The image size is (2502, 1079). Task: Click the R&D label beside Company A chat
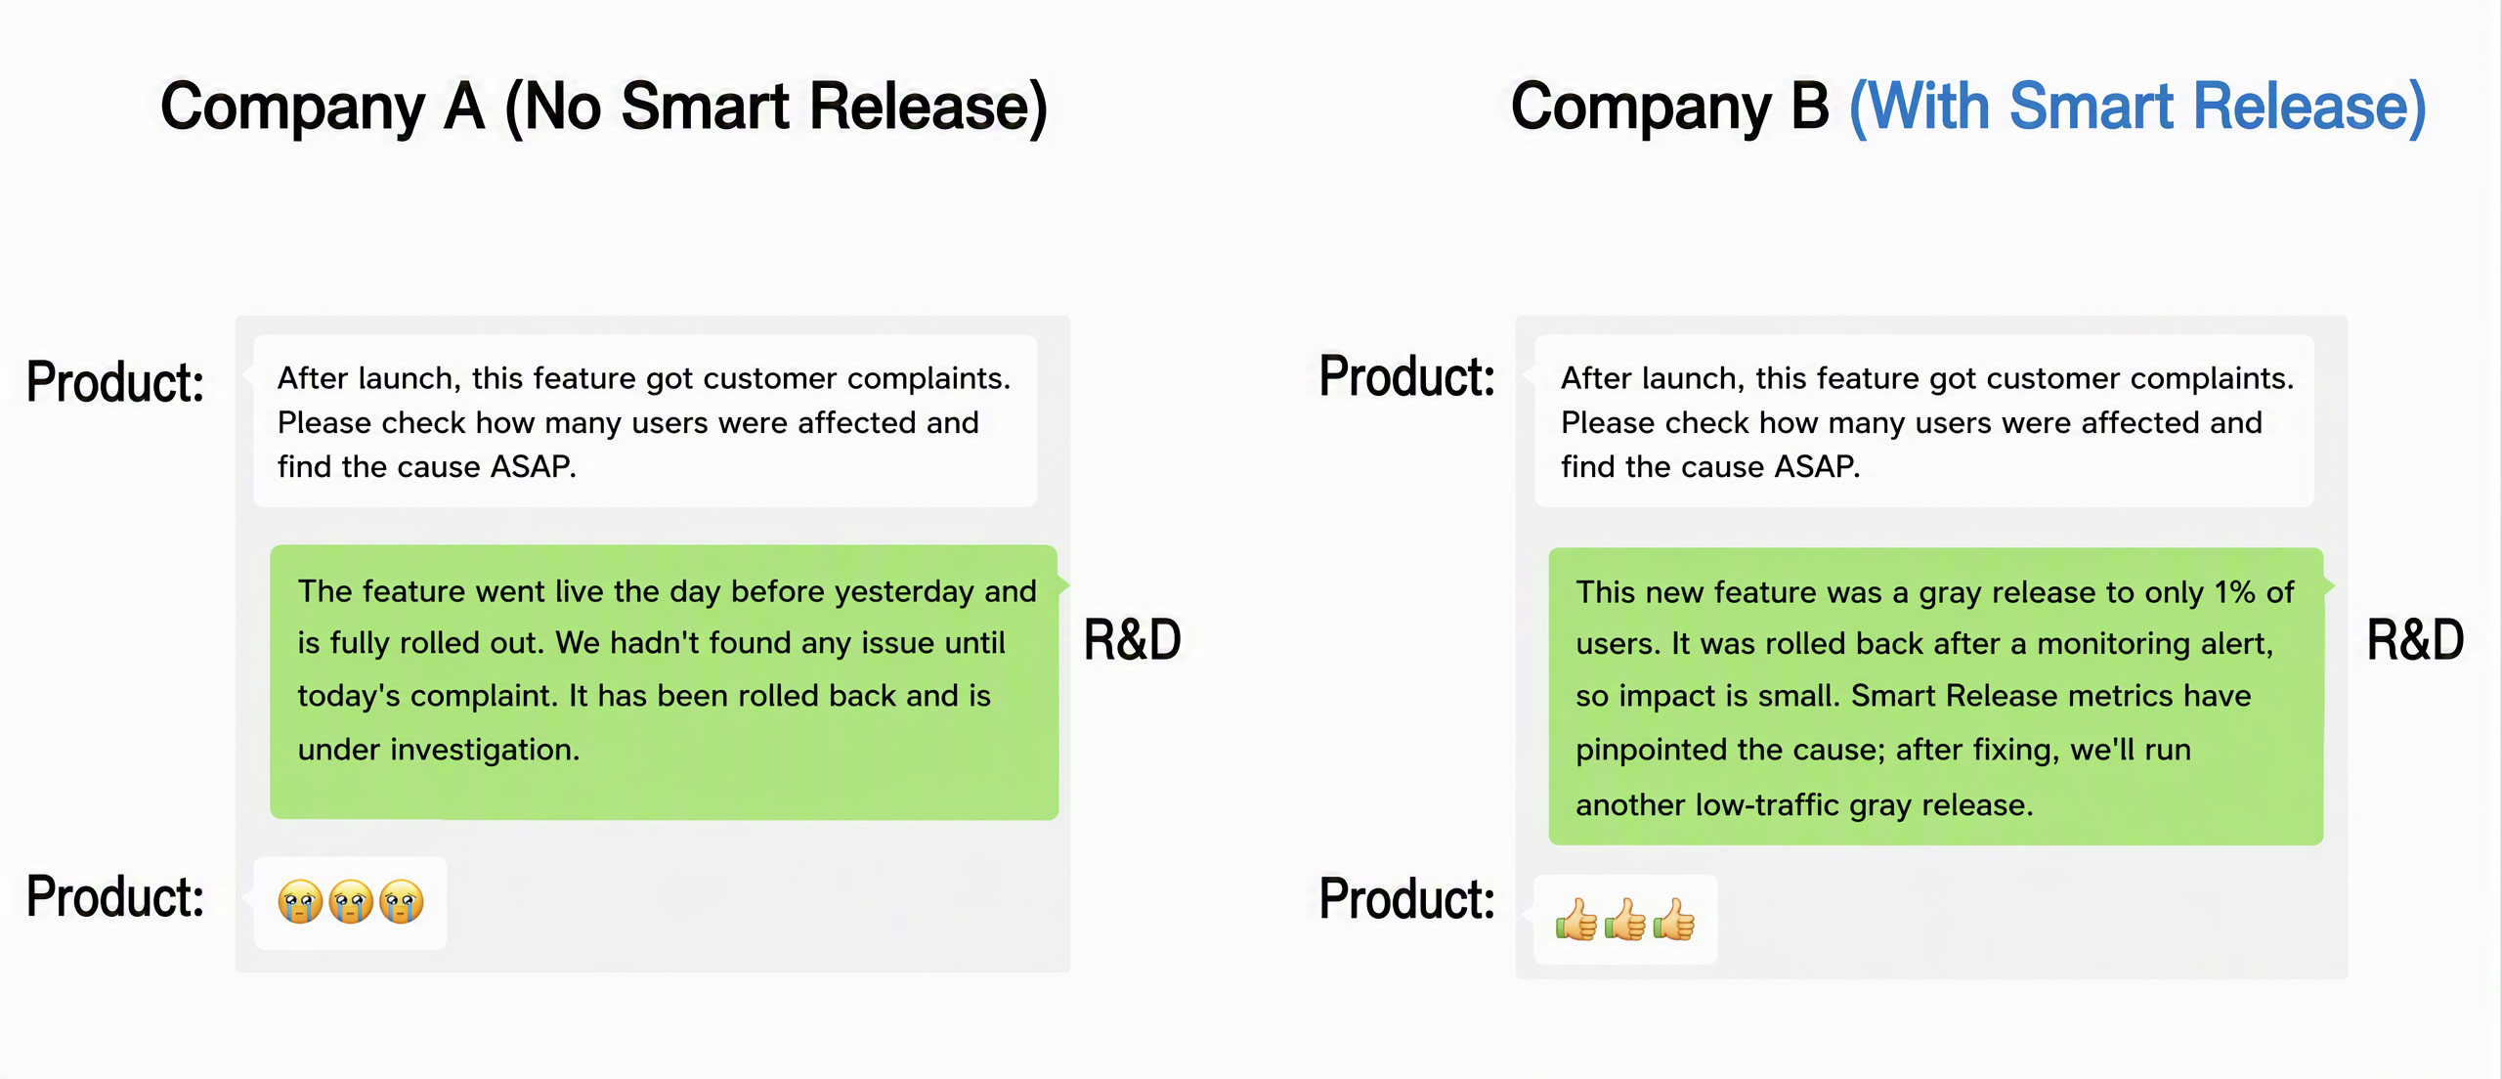point(1133,641)
